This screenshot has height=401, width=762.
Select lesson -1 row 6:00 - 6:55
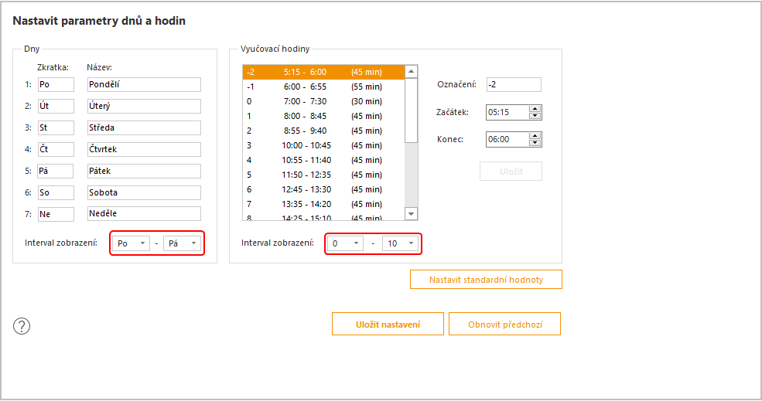[323, 87]
